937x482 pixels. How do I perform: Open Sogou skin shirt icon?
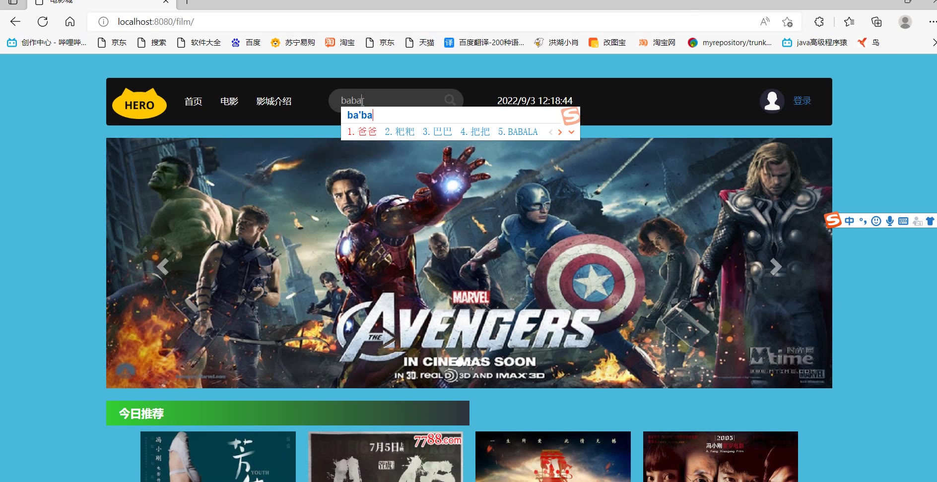931,221
